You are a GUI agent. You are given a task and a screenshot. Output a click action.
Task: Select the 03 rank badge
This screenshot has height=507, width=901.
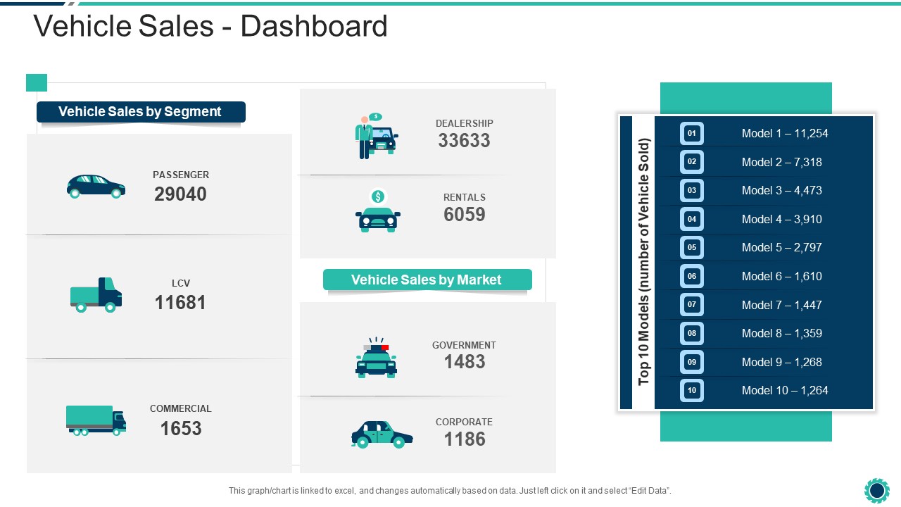[692, 190]
